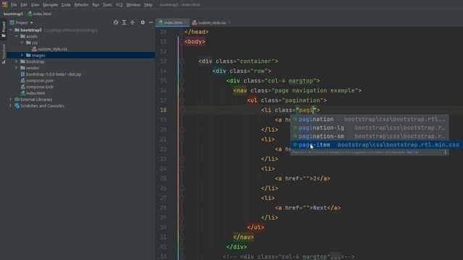Fold the container div at line 13
This screenshot has height=260, width=463.
pos(182,61)
